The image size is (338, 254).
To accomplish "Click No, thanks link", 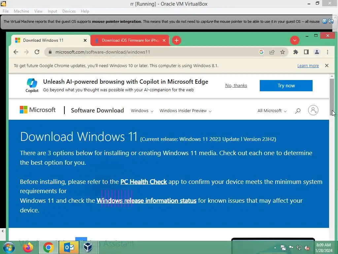I will (x=236, y=86).
